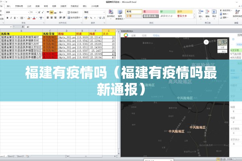This screenshot has height=161, width=242.
Task: Apply the red font color tool
Action: click(x=34, y=18)
